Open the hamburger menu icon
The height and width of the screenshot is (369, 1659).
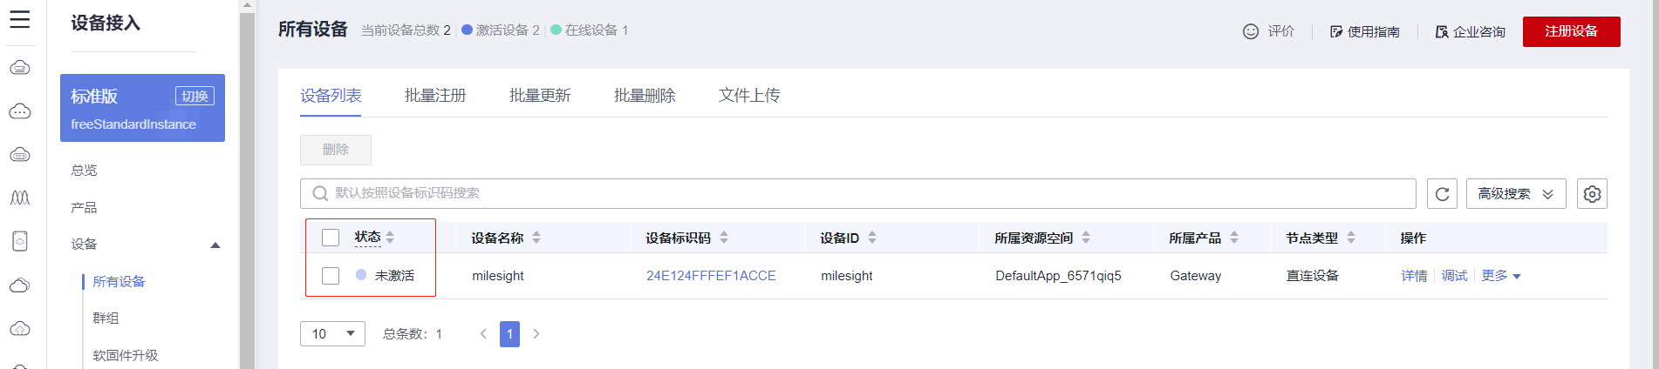tap(19, 19)
